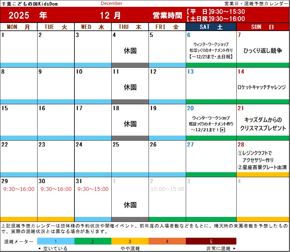Open キッズダムからのクリスマスプレゼント event

tap(263, 124)
